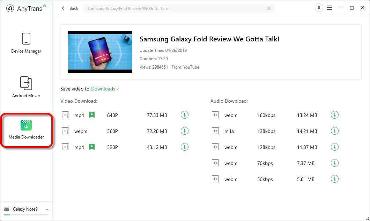Click the Android device icon beside Galaxy Note9
The height and width of the screenshot is (221, 370).
coord(7,209)
